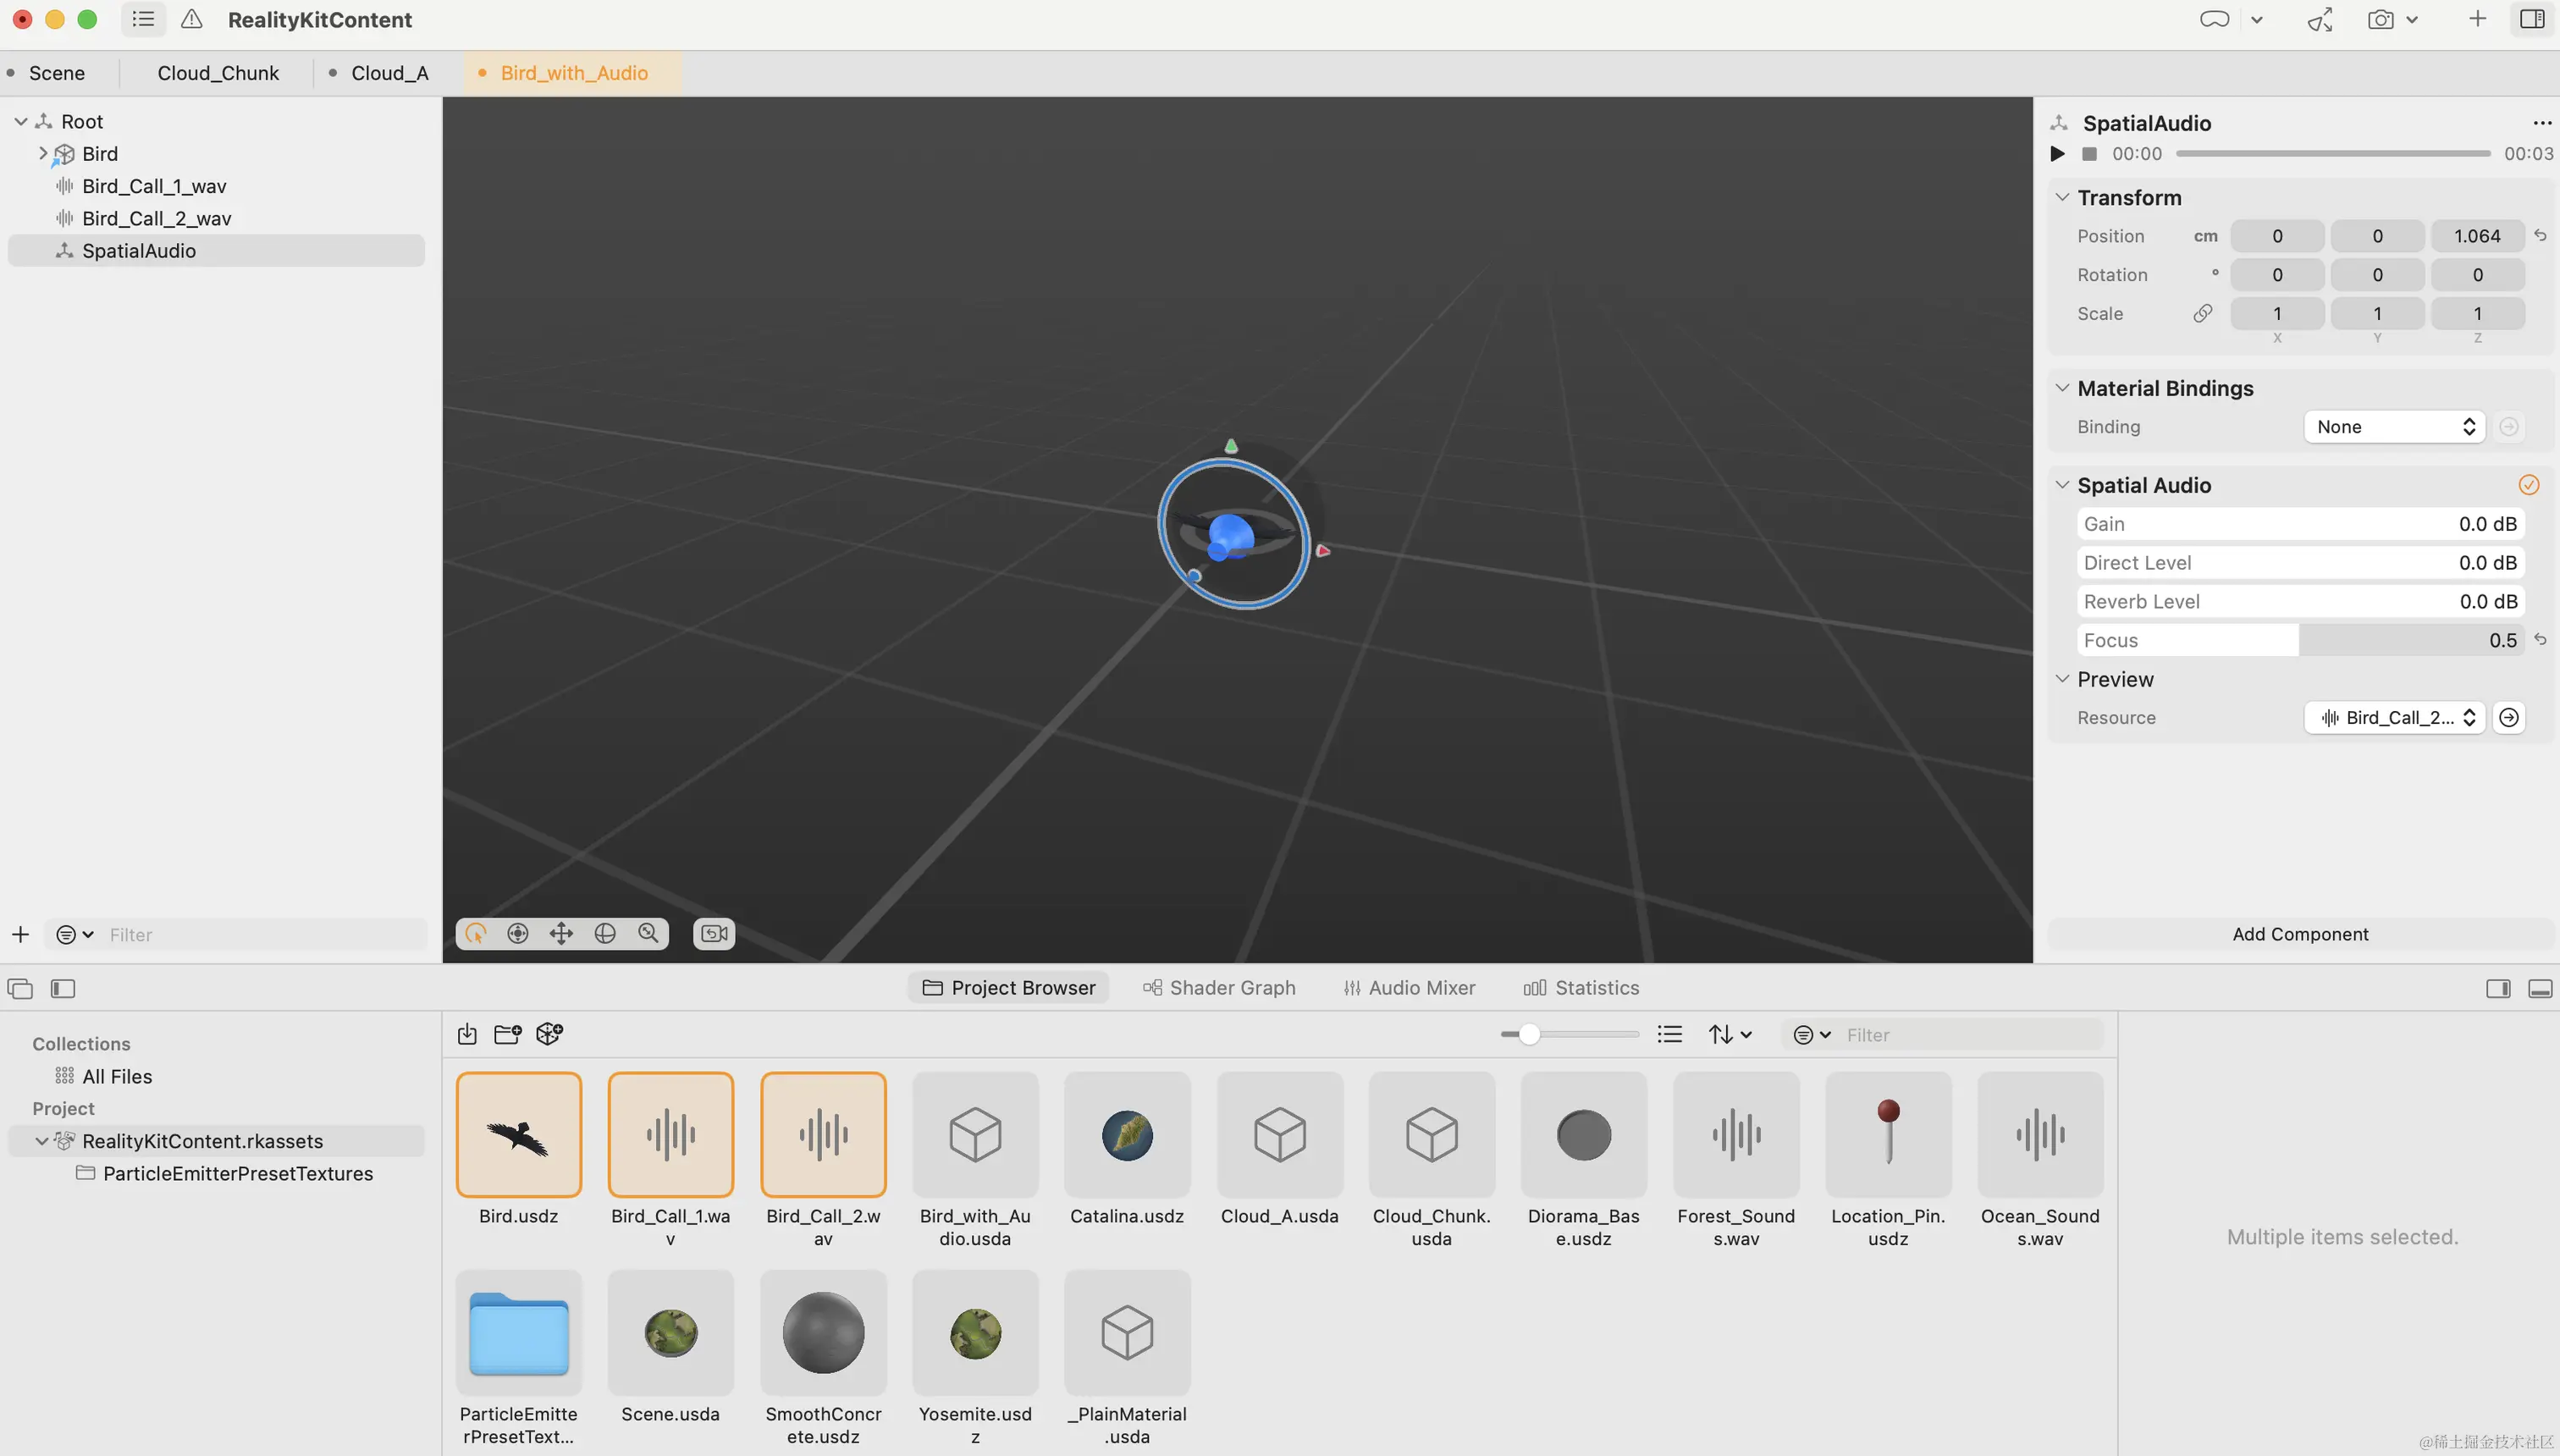Click the Gain value field
Viewport: 2560px width, 1456px height.
coord(2300,524)
